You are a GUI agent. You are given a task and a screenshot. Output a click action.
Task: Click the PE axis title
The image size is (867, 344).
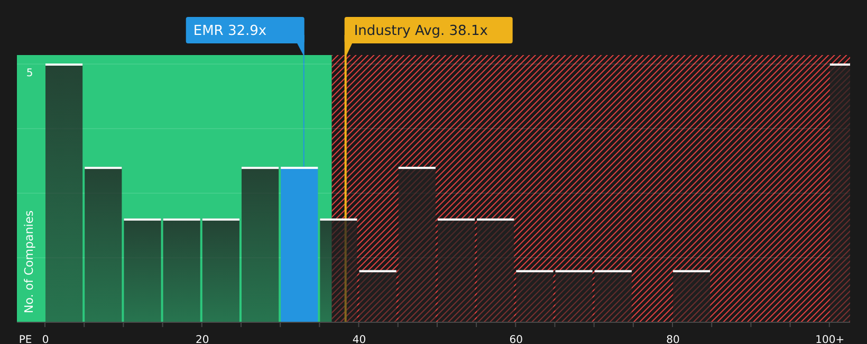25,339
